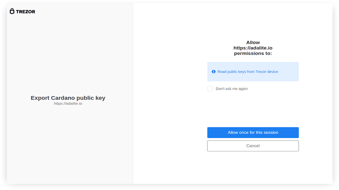Select the Export Cardano public key heading
339x190 pixels.
pyautogui.click(x=68, y=98)
